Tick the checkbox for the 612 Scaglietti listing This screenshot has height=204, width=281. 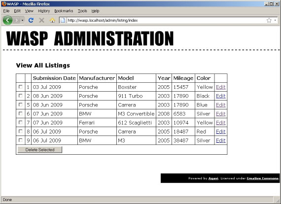click(x=21, y=122)
